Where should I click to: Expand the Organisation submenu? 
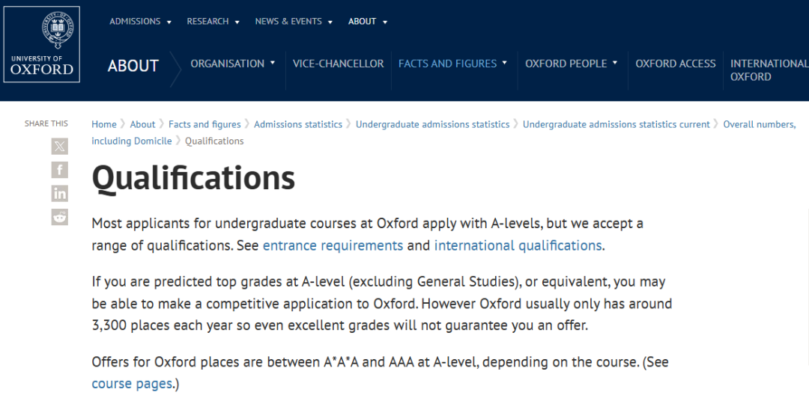(233, 64)
